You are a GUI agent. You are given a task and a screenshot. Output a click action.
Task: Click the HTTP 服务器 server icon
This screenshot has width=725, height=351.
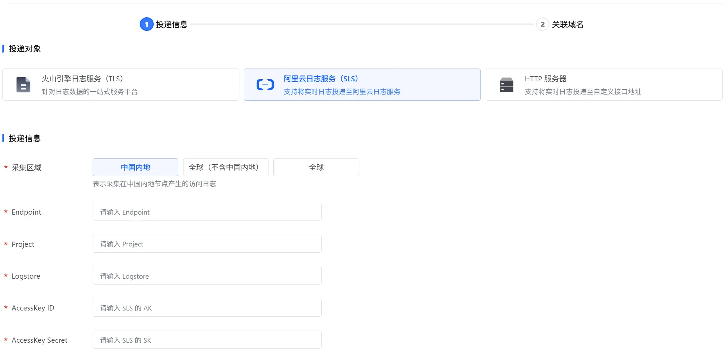coord(506,85)
